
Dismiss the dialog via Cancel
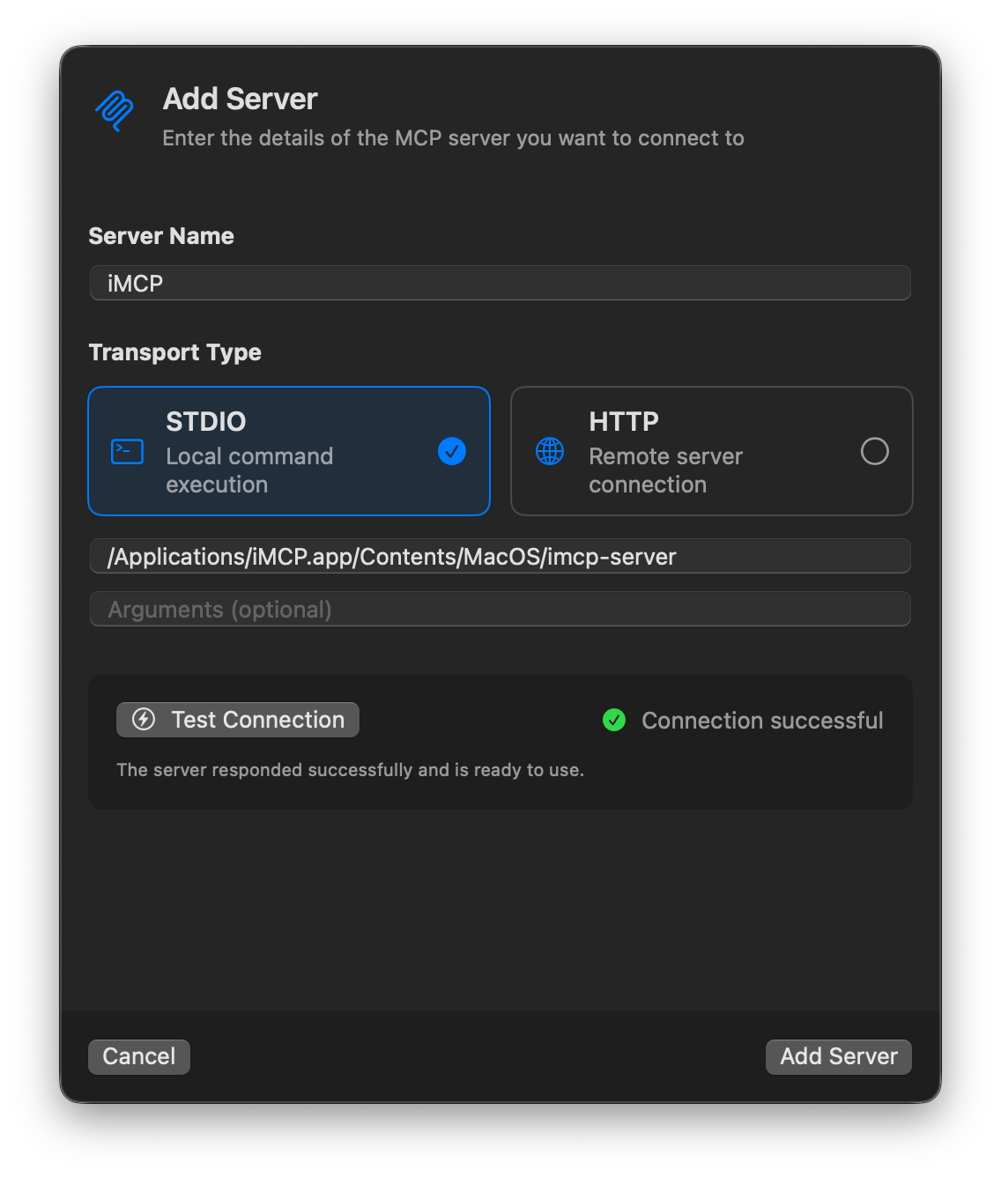coord(138,1056)
